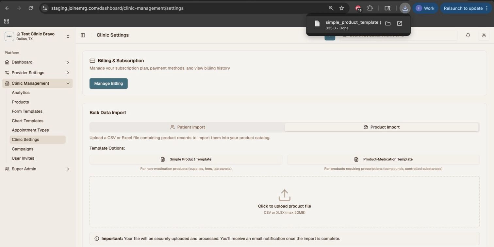Open the media/tab search icon

coord(387,8)
